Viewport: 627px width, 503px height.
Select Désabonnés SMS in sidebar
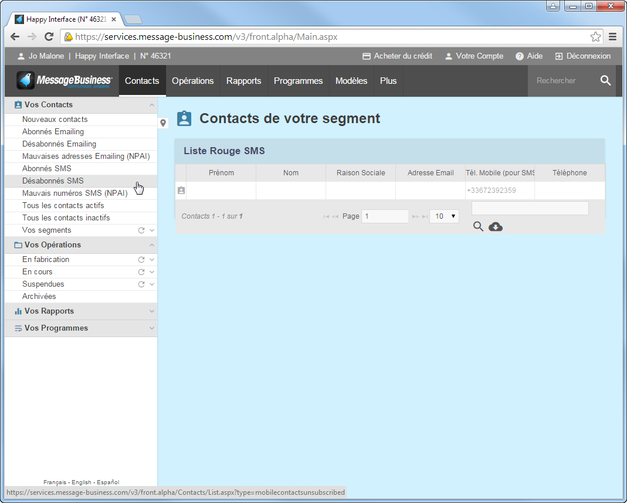(x=81, y=181)
